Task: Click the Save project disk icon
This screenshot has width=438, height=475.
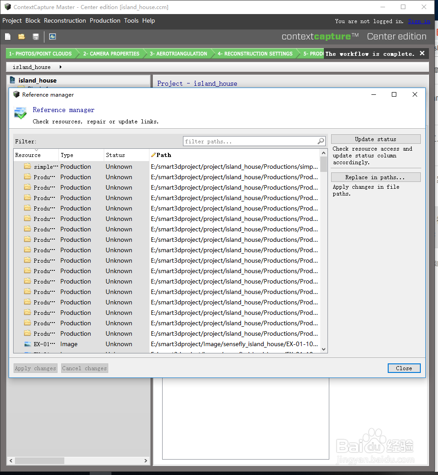Action: coord(36,37)
